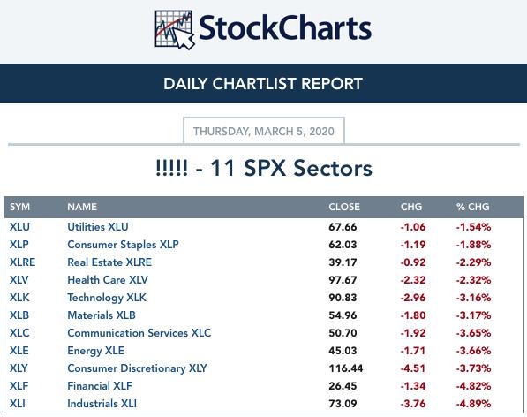Image resolution: width=527 pixels, height=417 pixels.
Task: Click Consumer Discretionary XLY link
Action: point(137,368)
